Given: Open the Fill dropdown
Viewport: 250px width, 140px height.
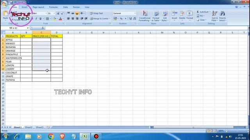Looking at the screenshot, I should click(x=200, y=16).
